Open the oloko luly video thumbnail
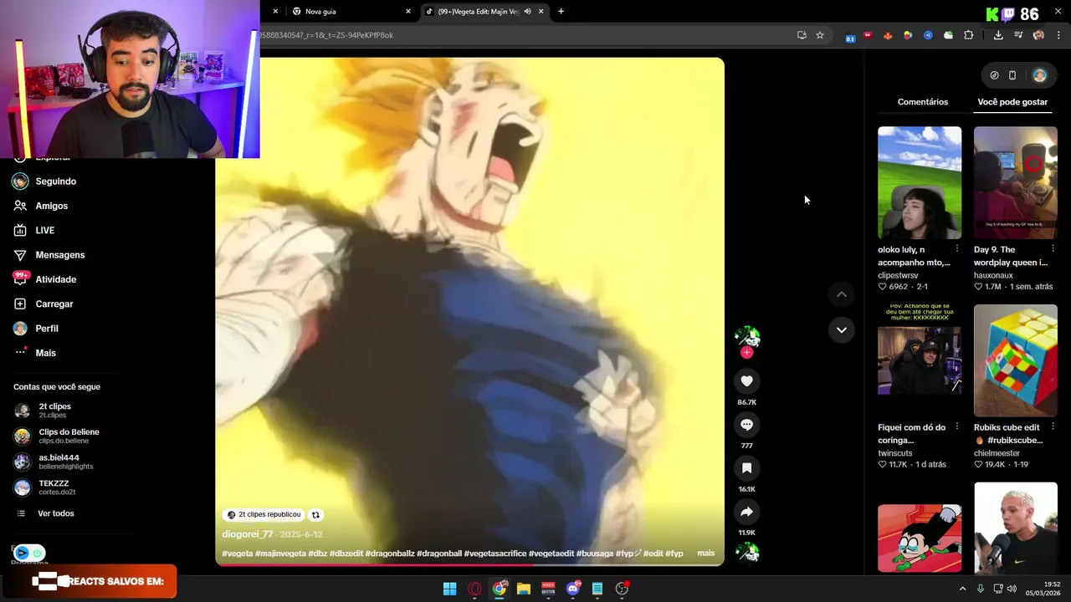 click(920, 183)
